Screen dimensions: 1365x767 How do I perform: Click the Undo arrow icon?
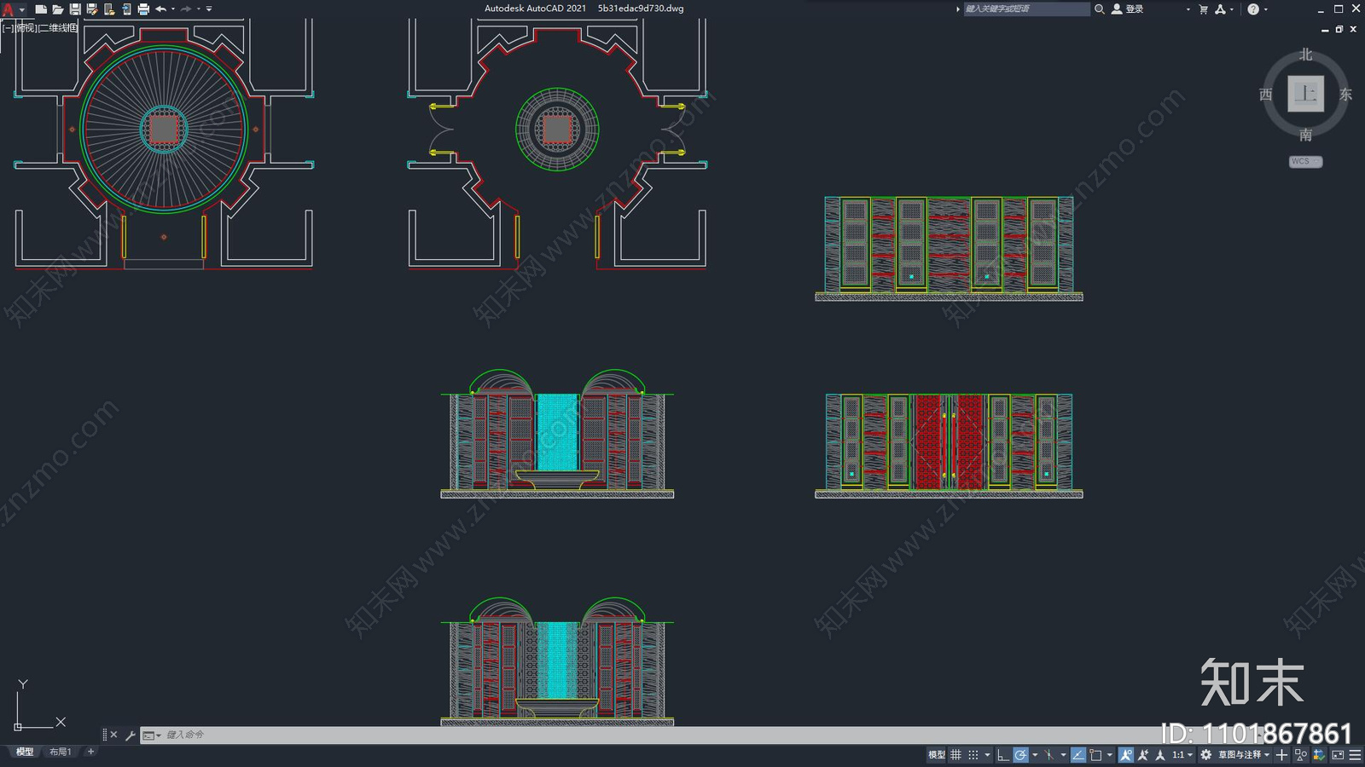click(160, 9)
